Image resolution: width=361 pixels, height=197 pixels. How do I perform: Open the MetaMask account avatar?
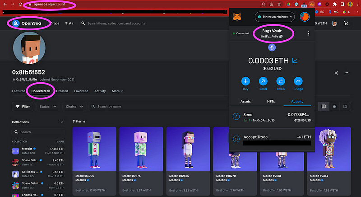pos(305,17)
